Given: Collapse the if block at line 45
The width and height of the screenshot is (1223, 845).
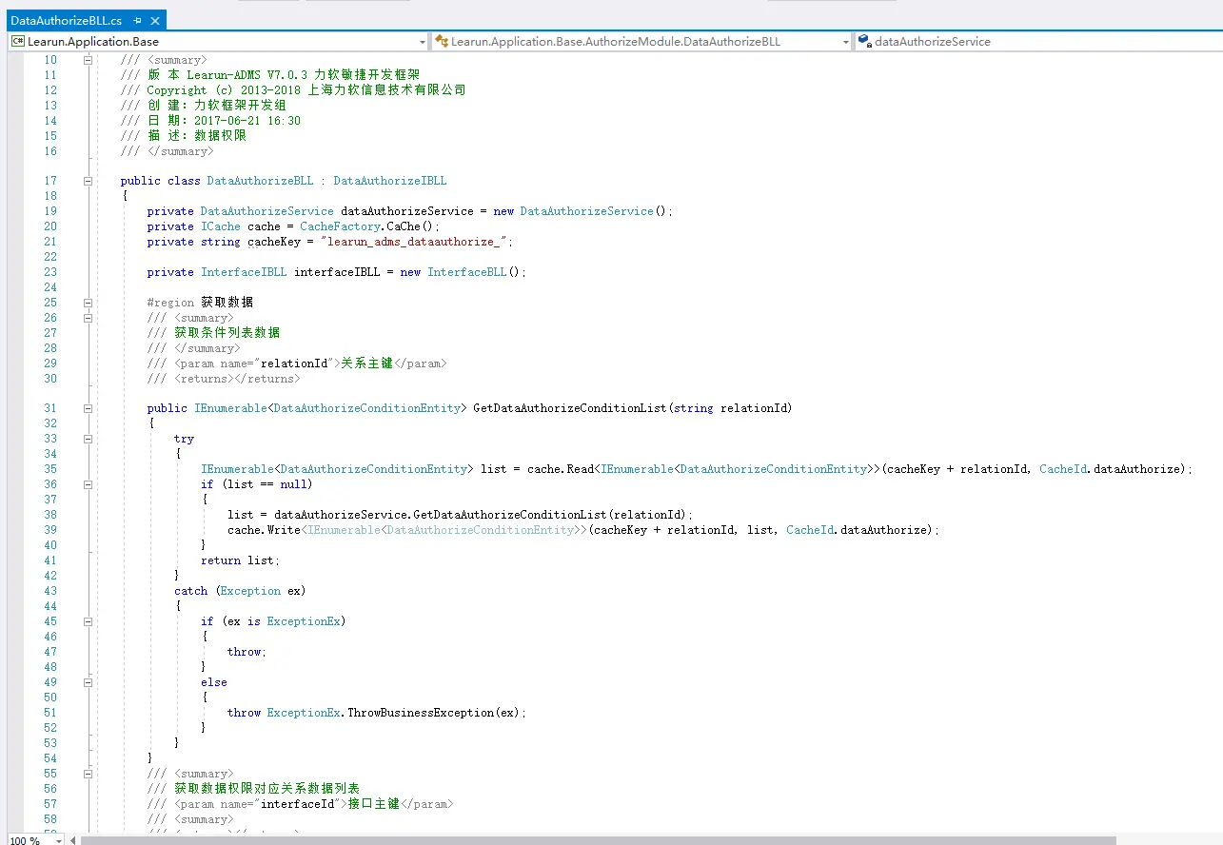Looking at the screenshot, I should point(88,621).
